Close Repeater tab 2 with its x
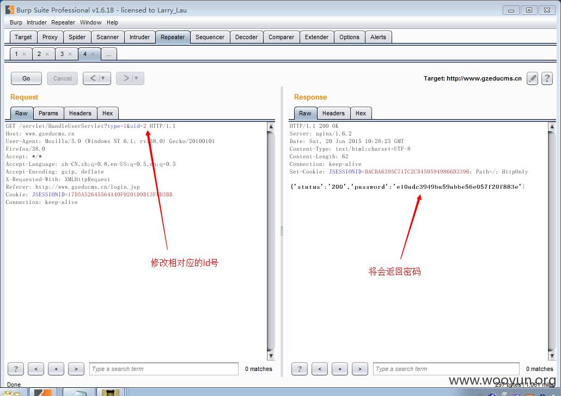The width and height of the screenshot is (561, 396). [x=47, y=54]
